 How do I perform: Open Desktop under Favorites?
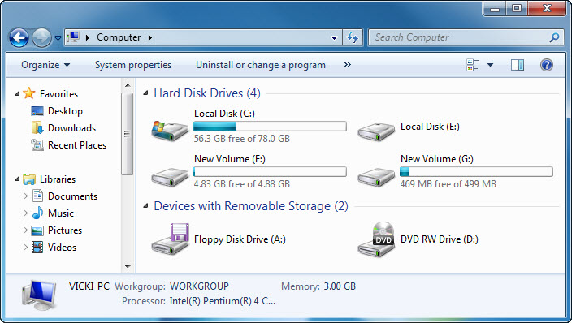pyautogui.click(x=65, y=111)
